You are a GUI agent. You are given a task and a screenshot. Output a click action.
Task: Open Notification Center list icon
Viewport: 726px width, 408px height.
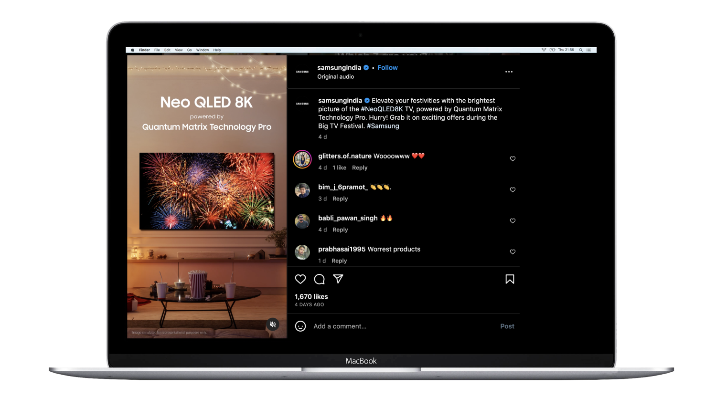click(589, 50)
